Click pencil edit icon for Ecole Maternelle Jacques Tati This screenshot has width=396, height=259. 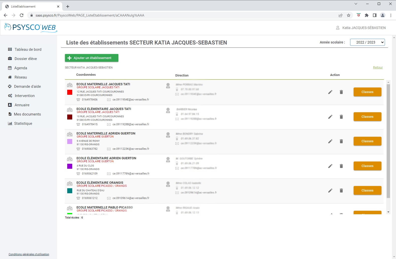pyautogui.click(x=330, y=92)
